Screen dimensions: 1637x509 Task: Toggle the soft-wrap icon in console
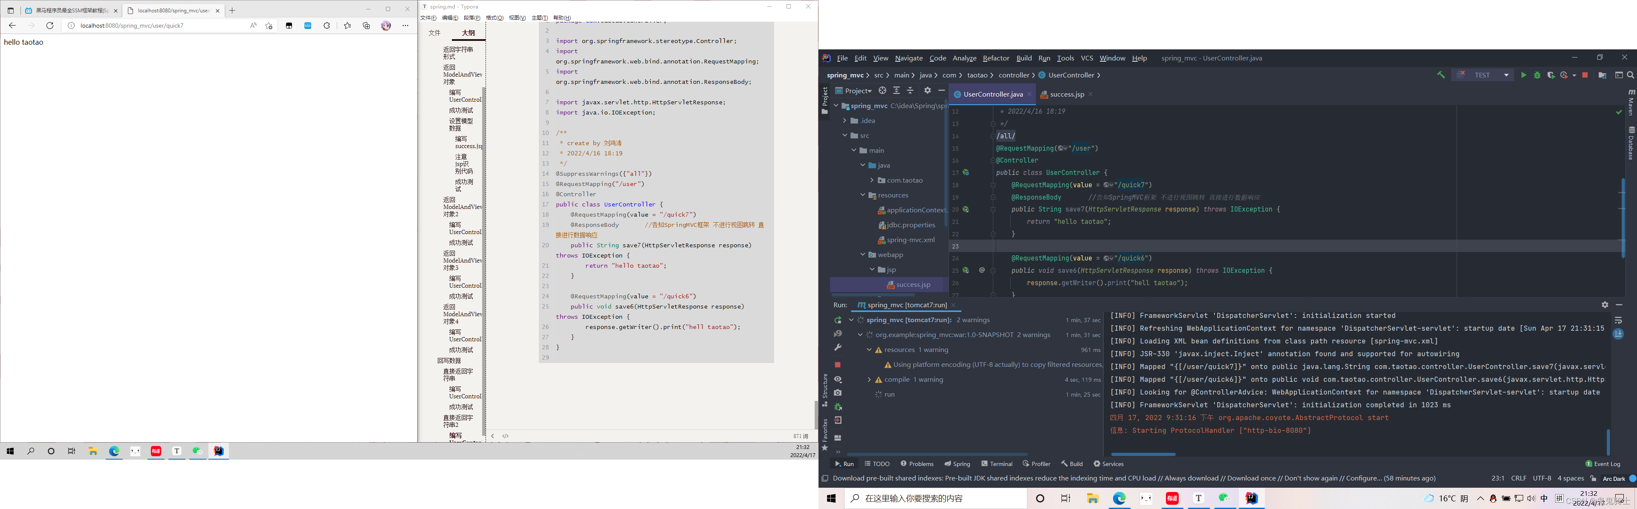pos(1618,320)
